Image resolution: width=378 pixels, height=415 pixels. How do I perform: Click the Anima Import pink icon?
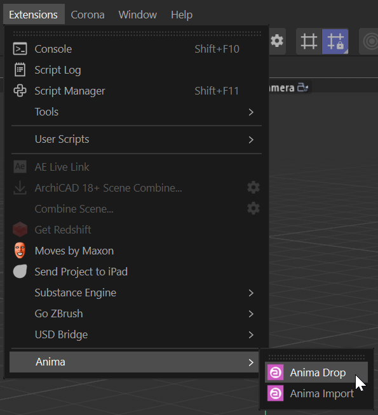[x=275, y=393]
